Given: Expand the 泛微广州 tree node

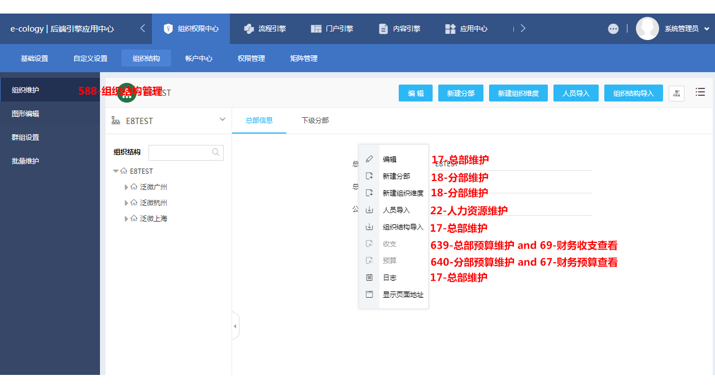Looking at the screenshot, I should pos(127,187).
